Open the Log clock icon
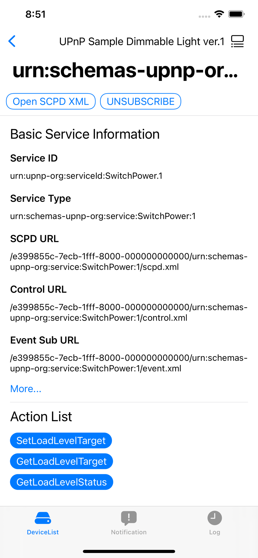258x558 pixels. pos(214,518)
